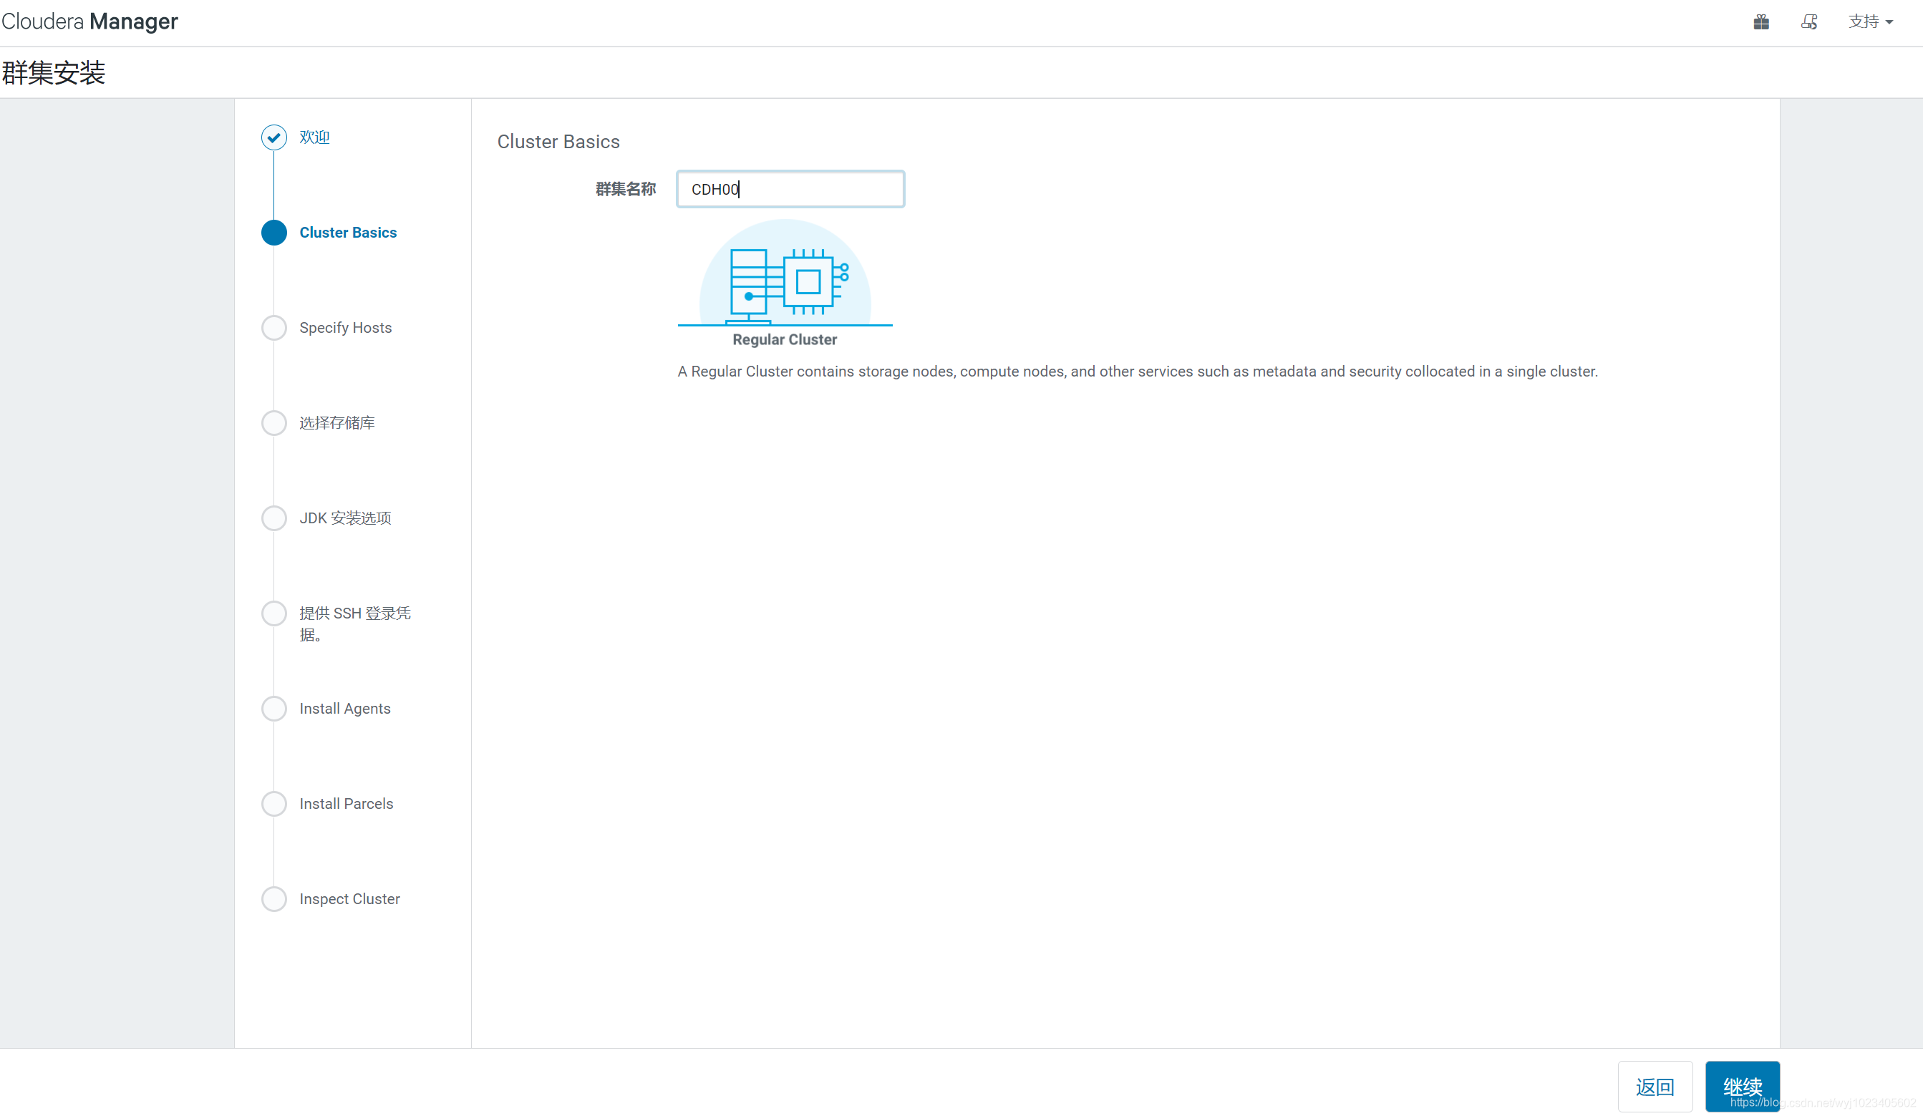
Task: Click the Cloudera Manager logo
Action: point(89,21)
